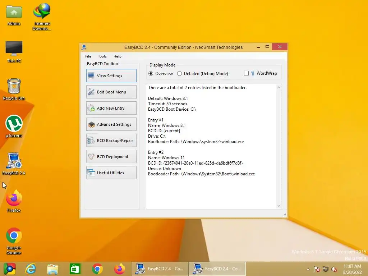The height and width of the screenshot is (276, 368).
Task: Click the 'Timeout: 30 seconds' line
Action: (x=167, y=104)
